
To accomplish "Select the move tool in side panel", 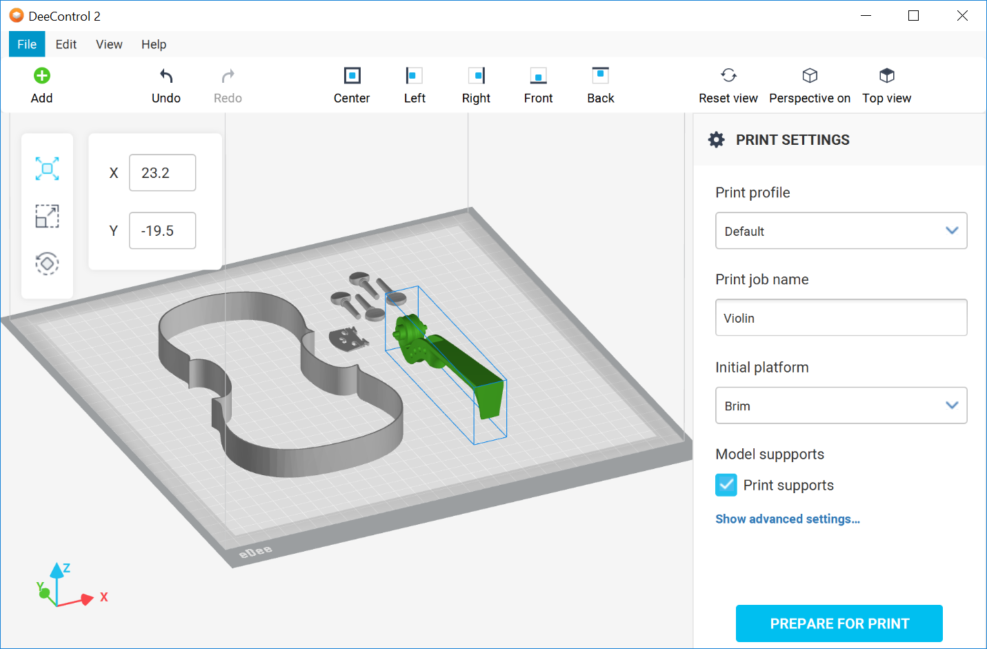I will 47,168.
